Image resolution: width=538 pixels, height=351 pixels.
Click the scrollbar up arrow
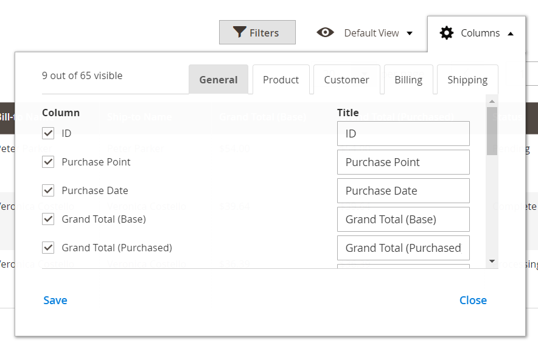point(492,101)
